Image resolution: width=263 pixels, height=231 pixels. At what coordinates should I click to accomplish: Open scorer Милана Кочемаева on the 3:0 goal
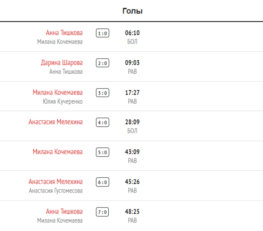tap(58, 93)
